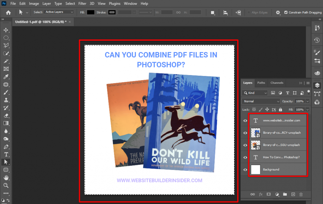The image size is (323, 204).
Task: Delete layer with trash icon
Action: [301, 194]
